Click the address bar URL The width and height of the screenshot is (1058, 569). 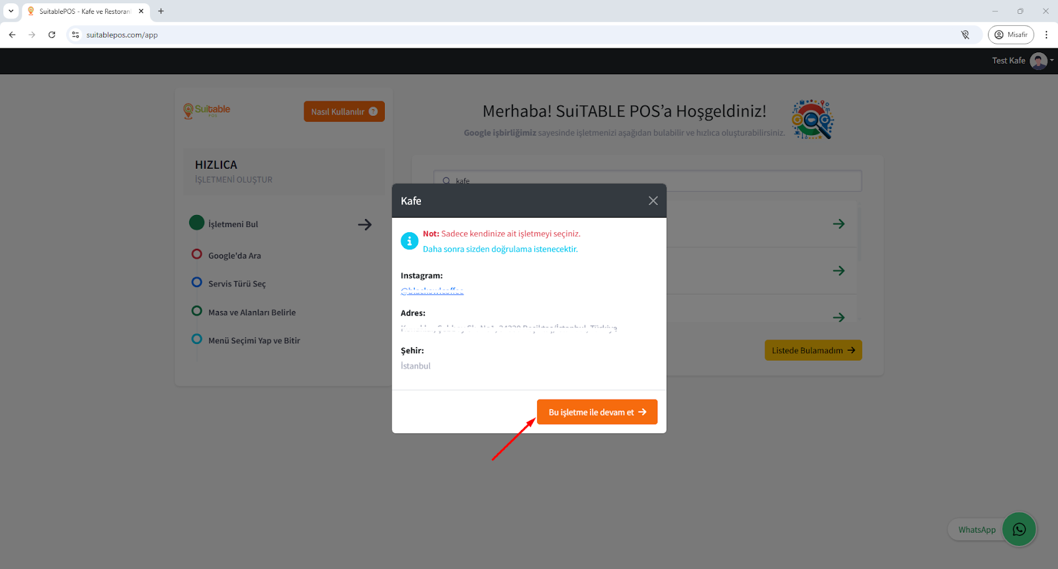click(x=122, y=35)
